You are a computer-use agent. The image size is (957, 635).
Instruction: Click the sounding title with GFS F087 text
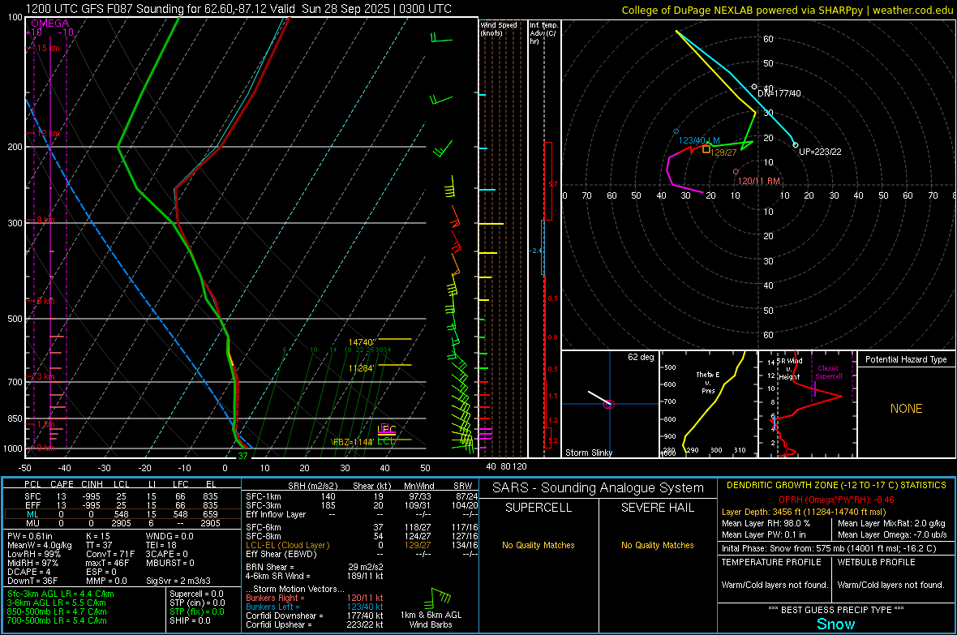pyautogui.click(x=238, y=9)
